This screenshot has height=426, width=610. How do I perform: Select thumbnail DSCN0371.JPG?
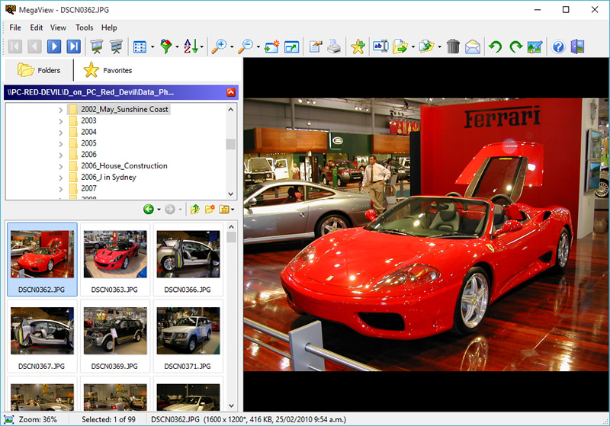(x=188, y=336)
